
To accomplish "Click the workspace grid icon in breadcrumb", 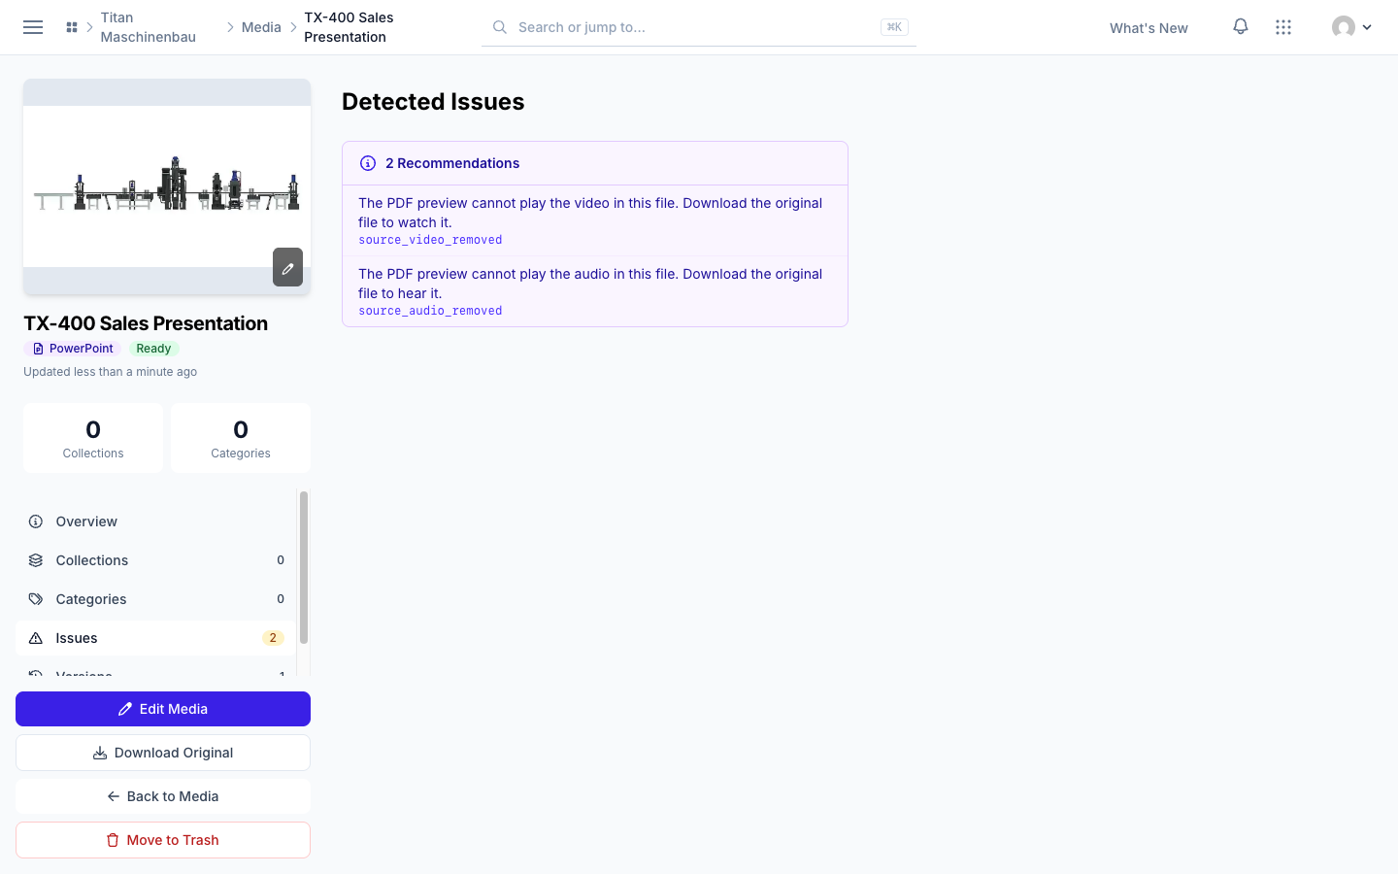I will pyautogui.click(x=72, y=27).
